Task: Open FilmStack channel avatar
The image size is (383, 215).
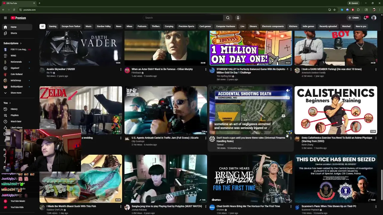Action: (127, 70)
